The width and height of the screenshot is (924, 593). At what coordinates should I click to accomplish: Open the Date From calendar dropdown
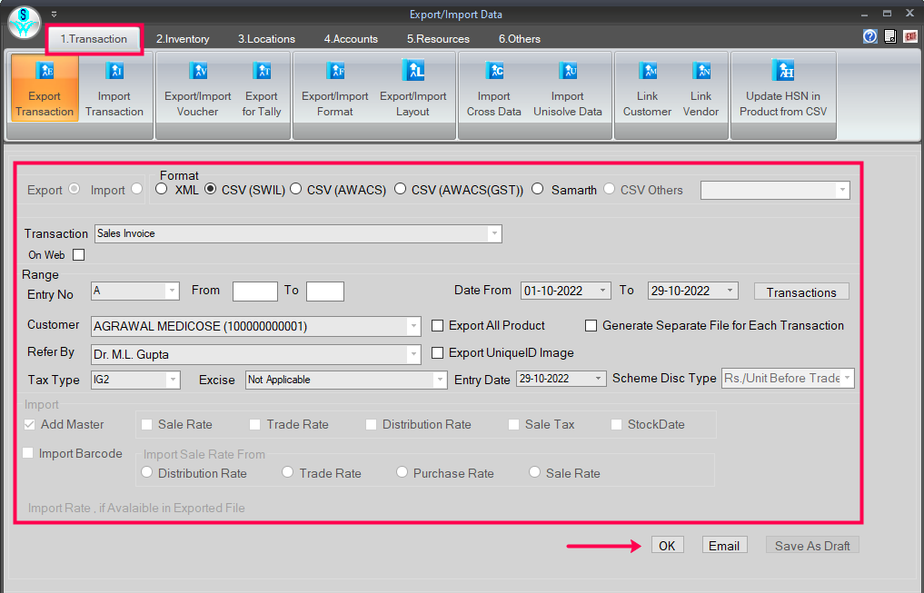click(x=603, y=291)
